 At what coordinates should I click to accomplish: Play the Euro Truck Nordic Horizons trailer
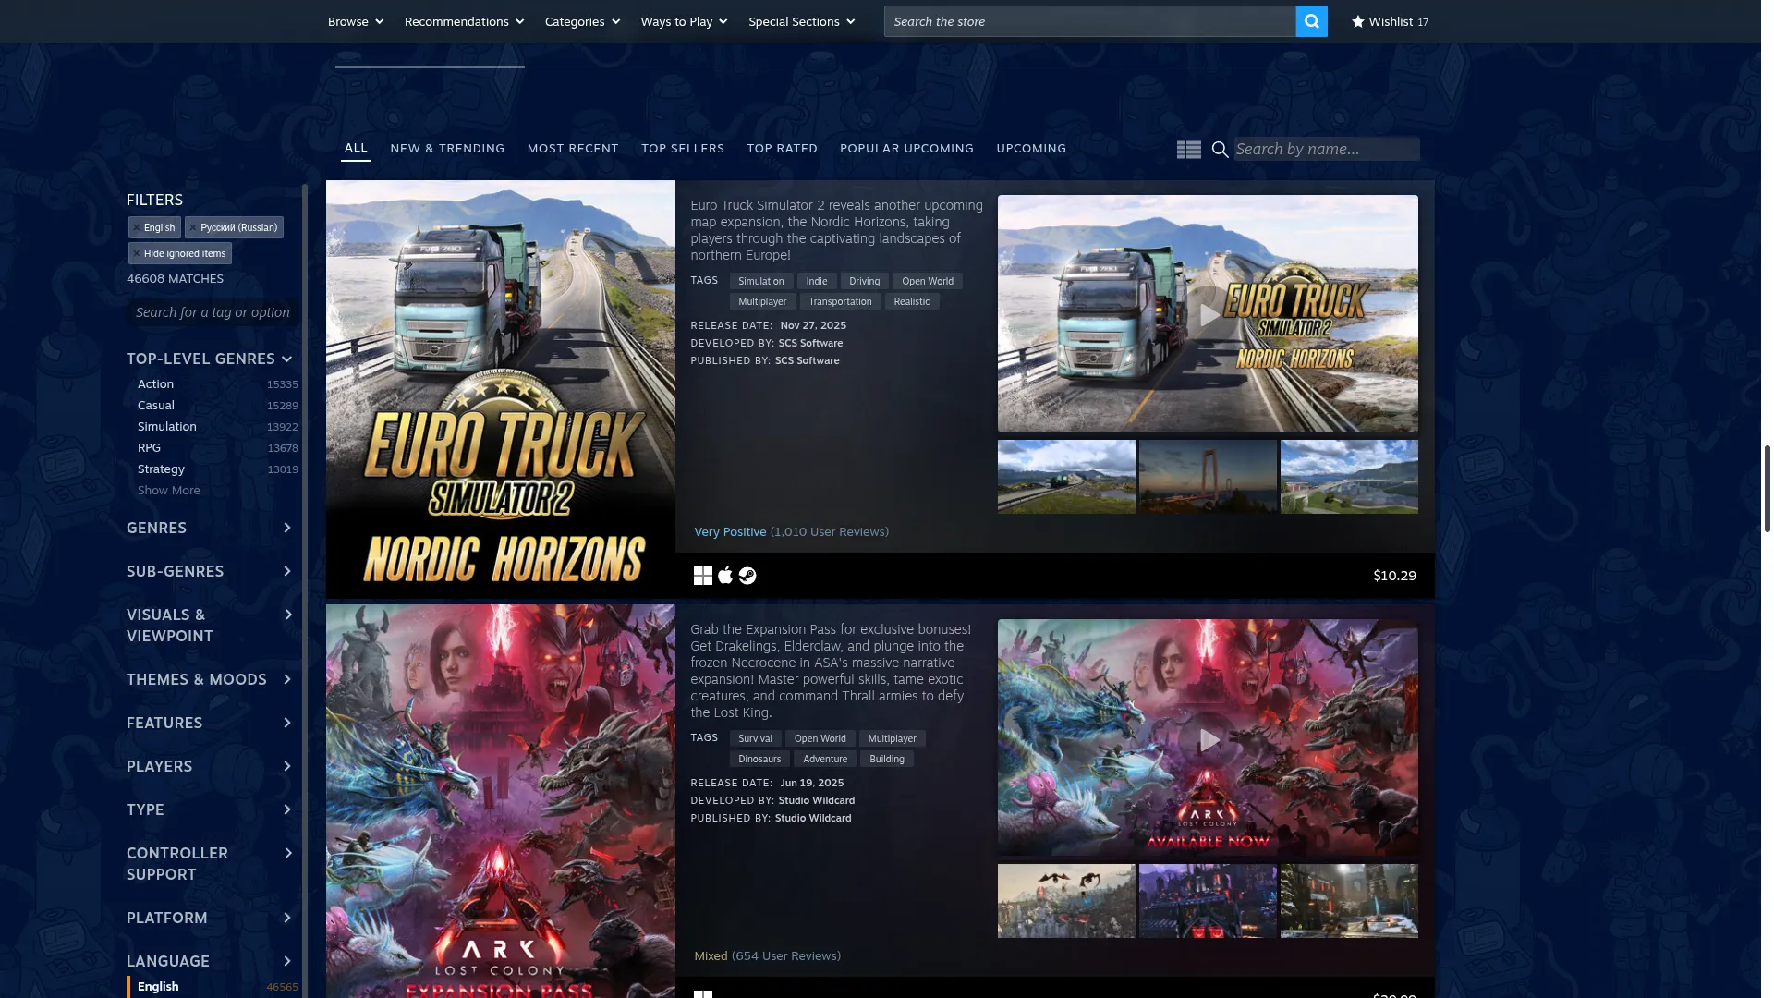[x=1208, y=314]
